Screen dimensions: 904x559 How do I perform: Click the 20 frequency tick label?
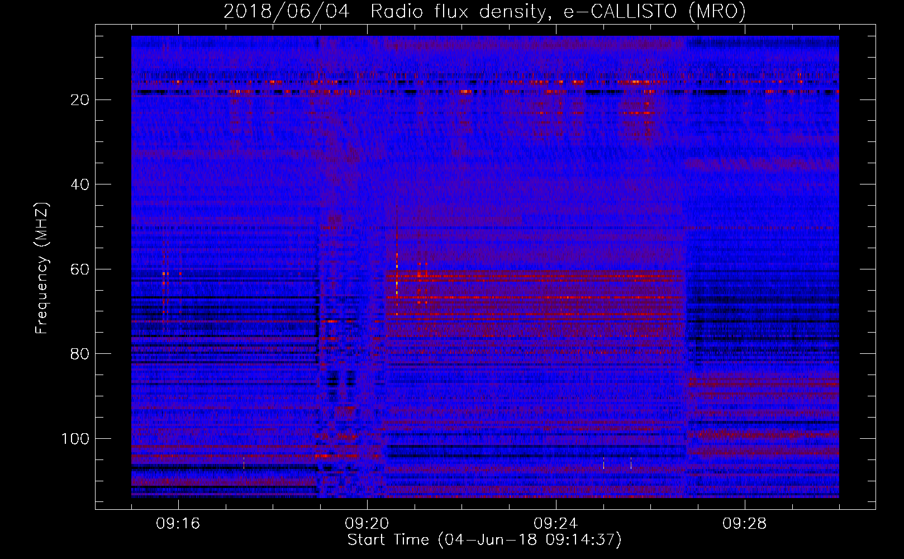pyautogui.click(x=80, y=100)
